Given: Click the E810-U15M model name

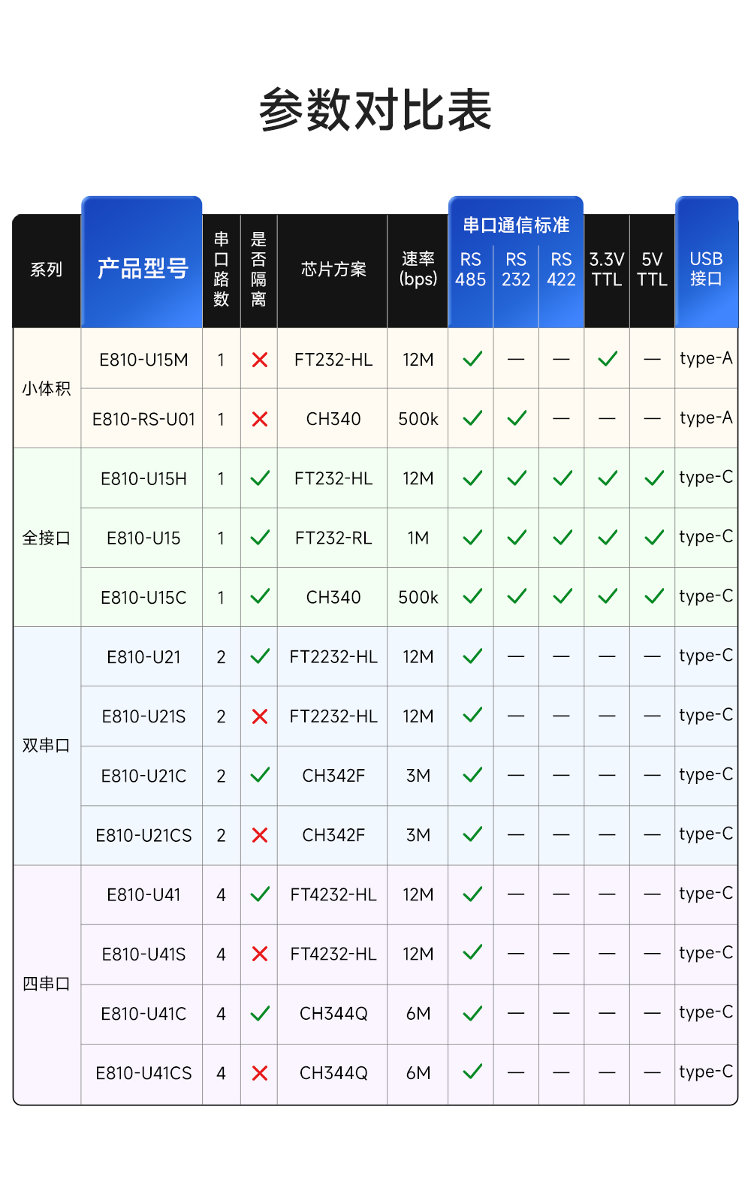Looking at the screenshot, I should 143,360.
